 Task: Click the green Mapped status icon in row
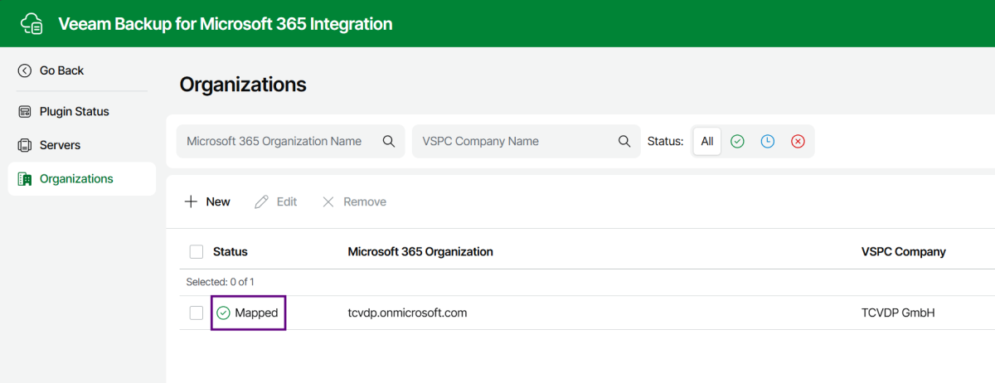(223, 313)
